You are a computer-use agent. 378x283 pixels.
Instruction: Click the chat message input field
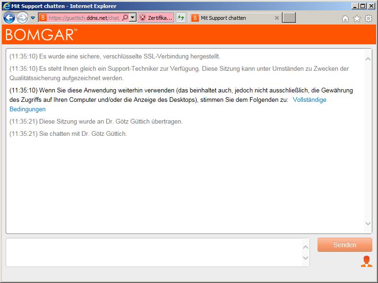click(154, 252)
